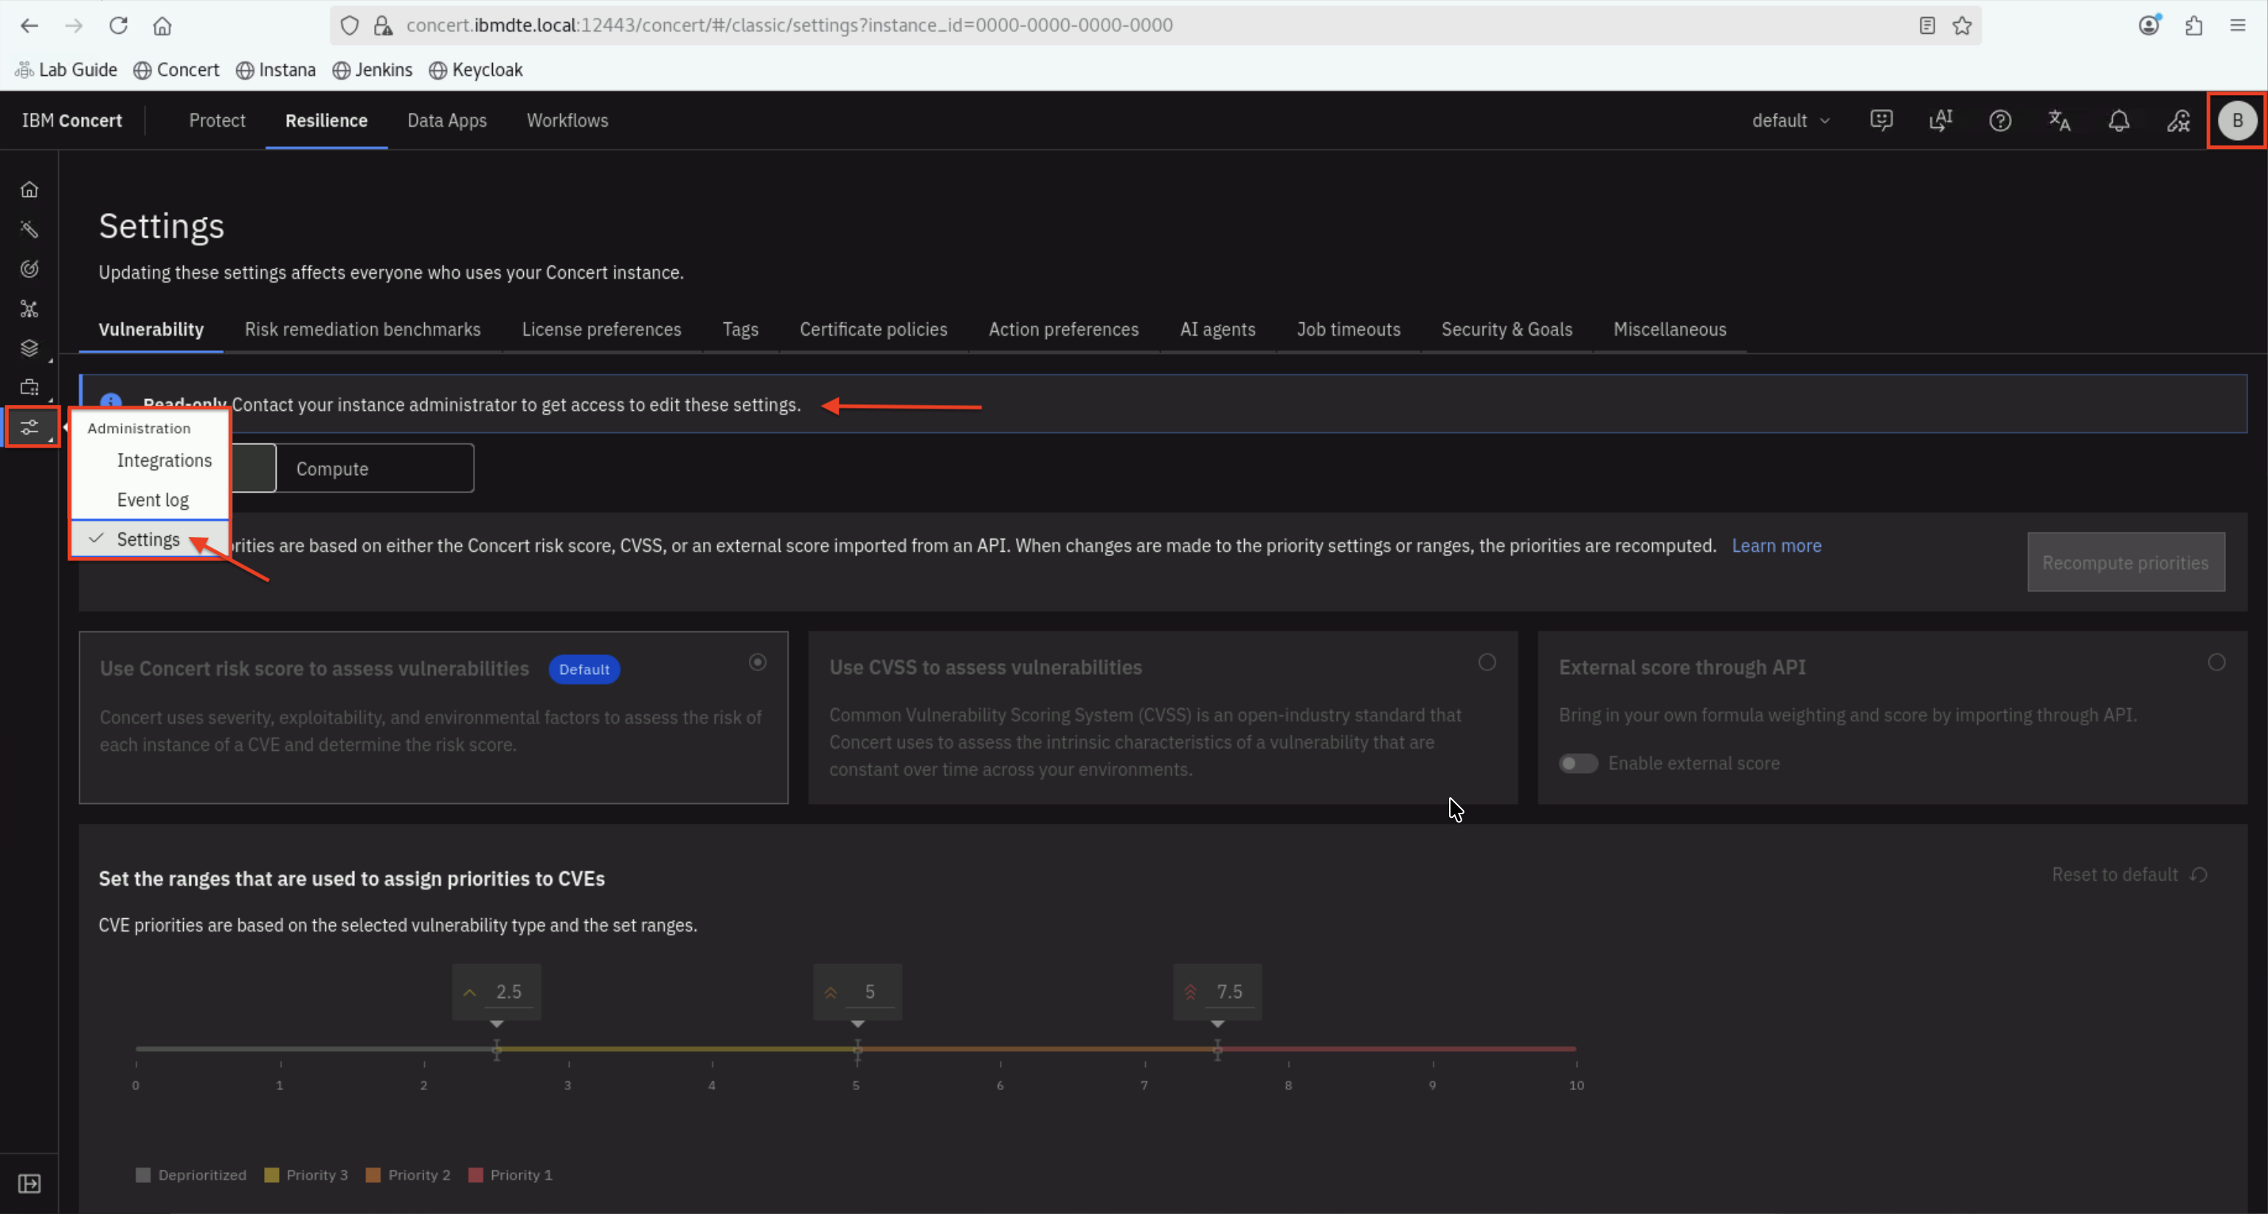The height and width of the screenshot is (1214, 2268).
Task: Open the Concert bookmark
Action: pos(176,69)
